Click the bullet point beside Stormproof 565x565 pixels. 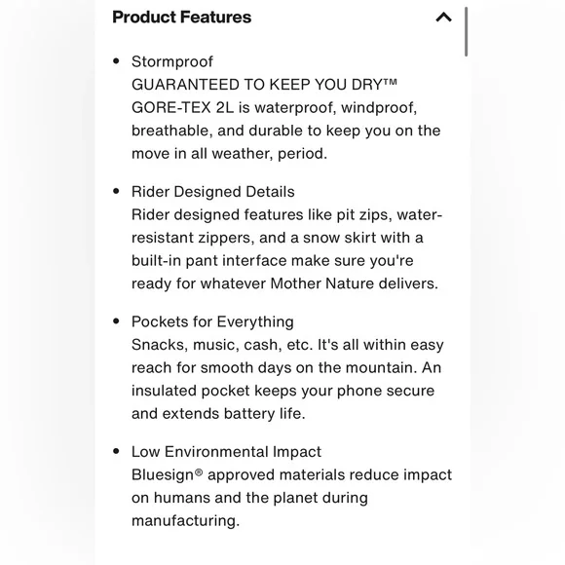(116, 61)
